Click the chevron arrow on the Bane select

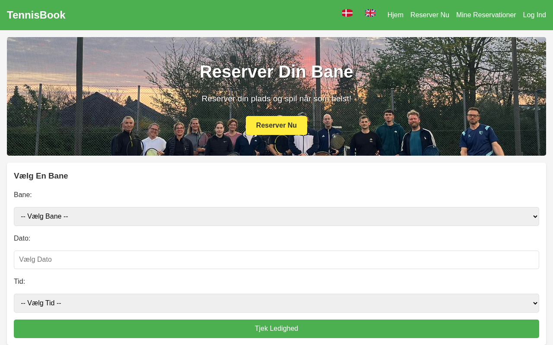coord(535,216)
